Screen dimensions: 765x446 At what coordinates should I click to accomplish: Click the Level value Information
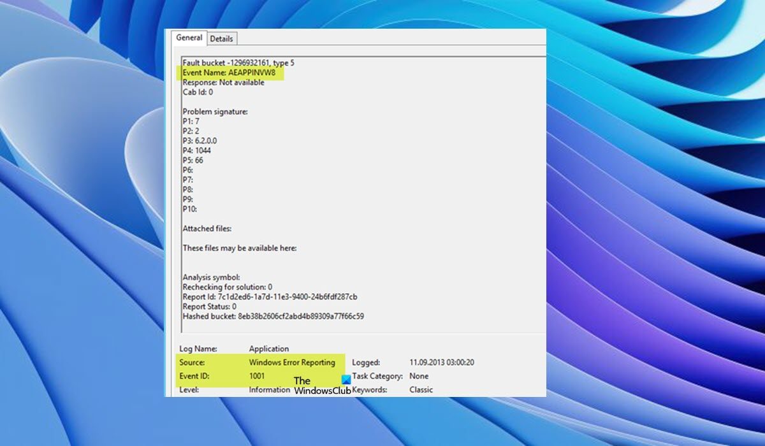click(270, 389)
